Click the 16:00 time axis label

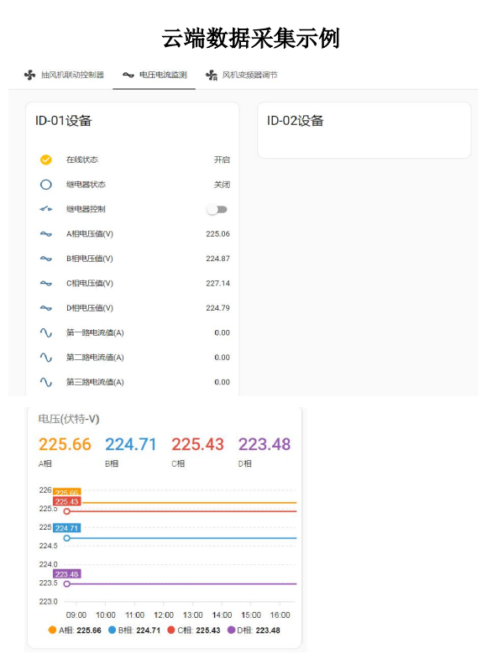pyautogui.click(x=280, y=615)
